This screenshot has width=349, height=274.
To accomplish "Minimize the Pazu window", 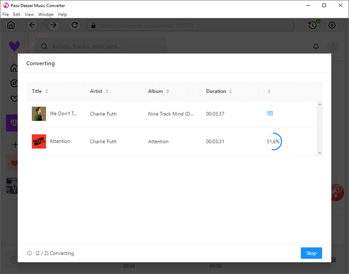I will [x=308, y=5].
